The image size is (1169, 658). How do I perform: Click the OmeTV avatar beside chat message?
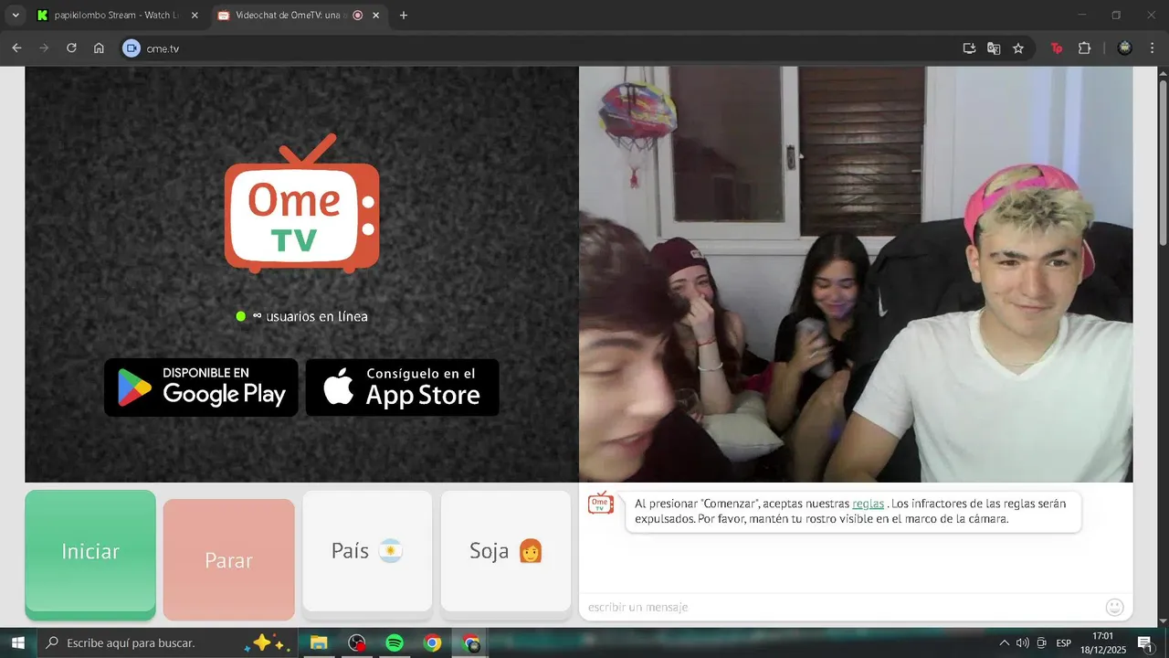[600, 503]
